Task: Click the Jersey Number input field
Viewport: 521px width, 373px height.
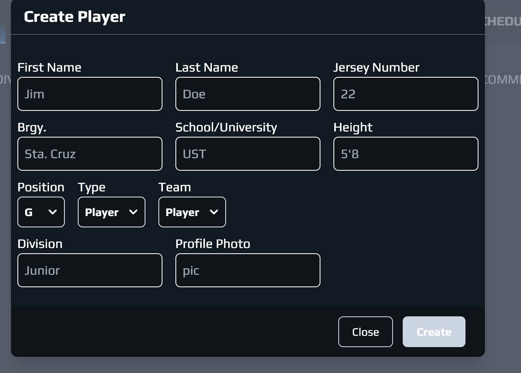Action: point(406,94)
